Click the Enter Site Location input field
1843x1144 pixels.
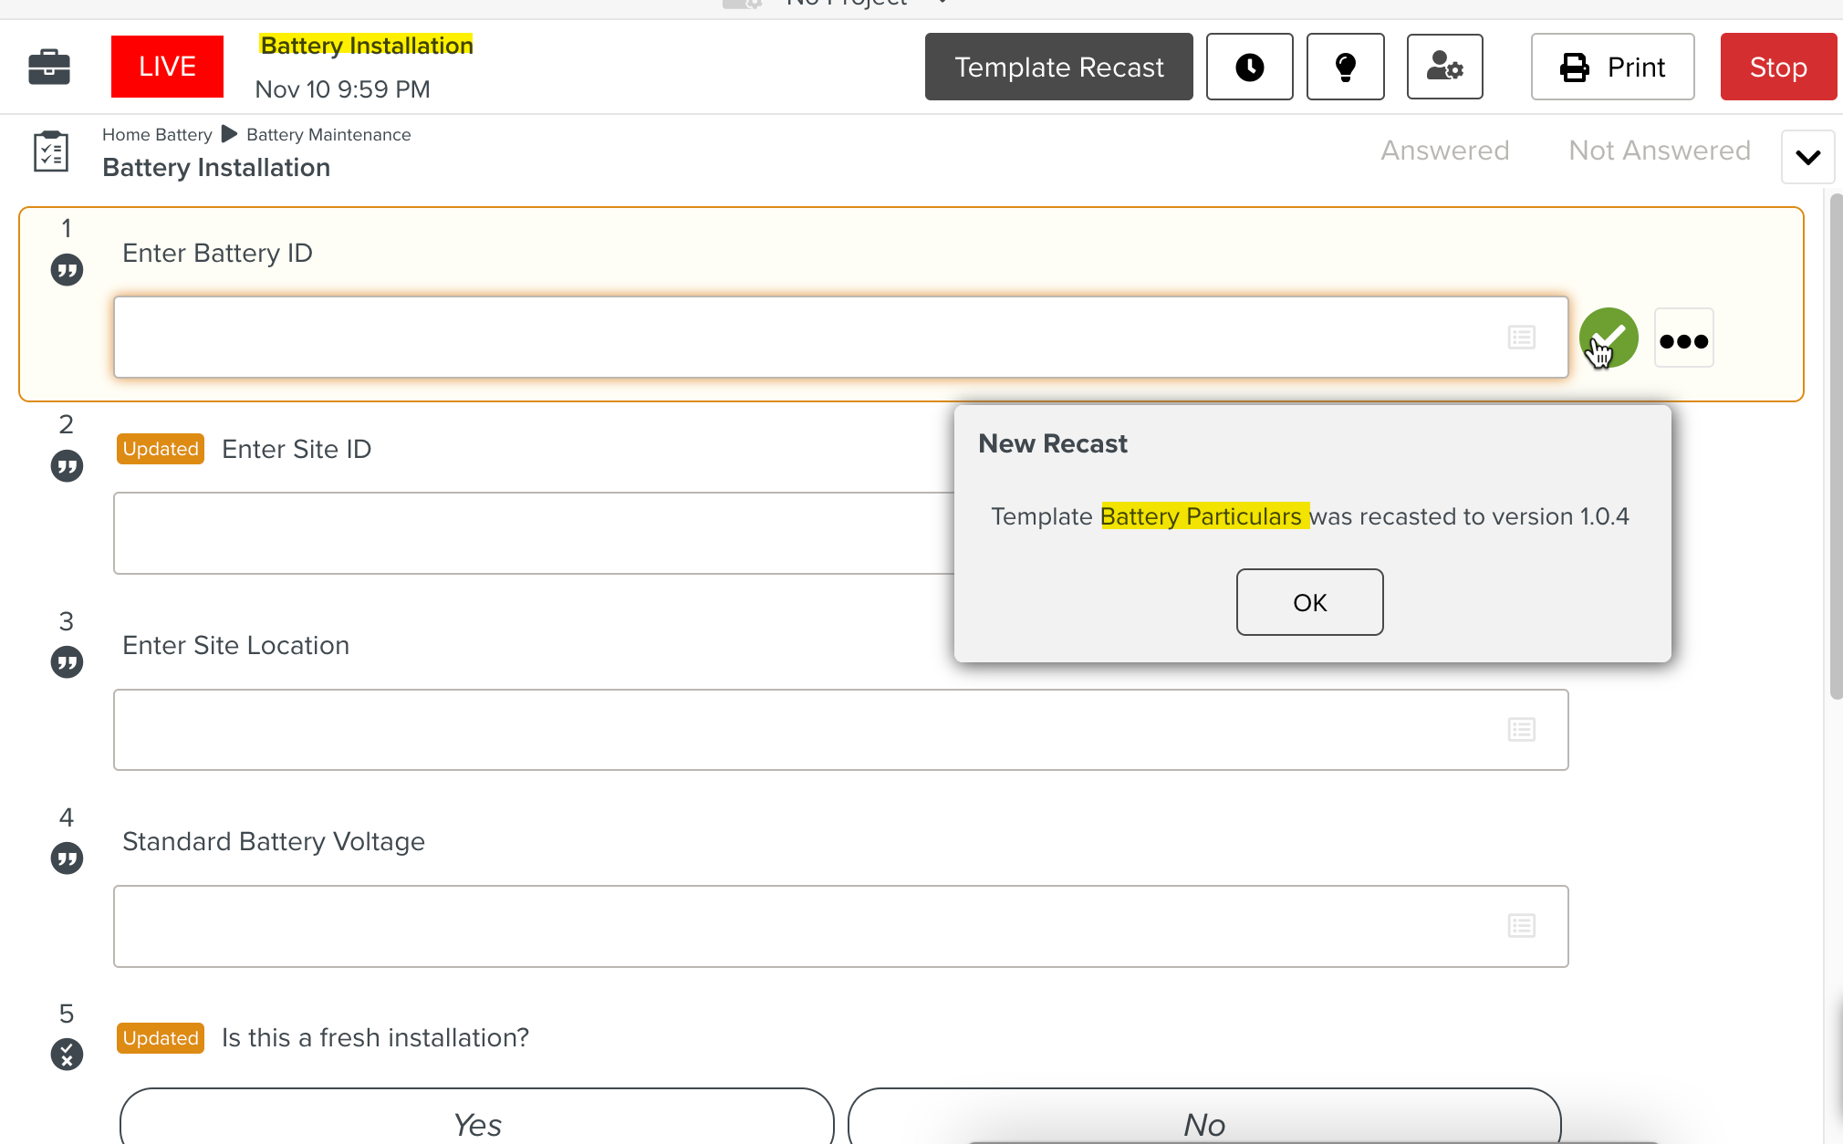pos(840,730)
